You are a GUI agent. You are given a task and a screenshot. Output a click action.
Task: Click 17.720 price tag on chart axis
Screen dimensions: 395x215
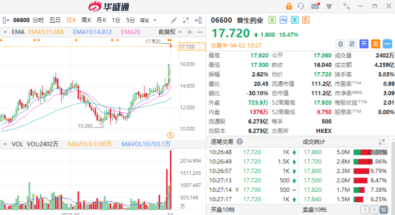click(x=192, y=46)
